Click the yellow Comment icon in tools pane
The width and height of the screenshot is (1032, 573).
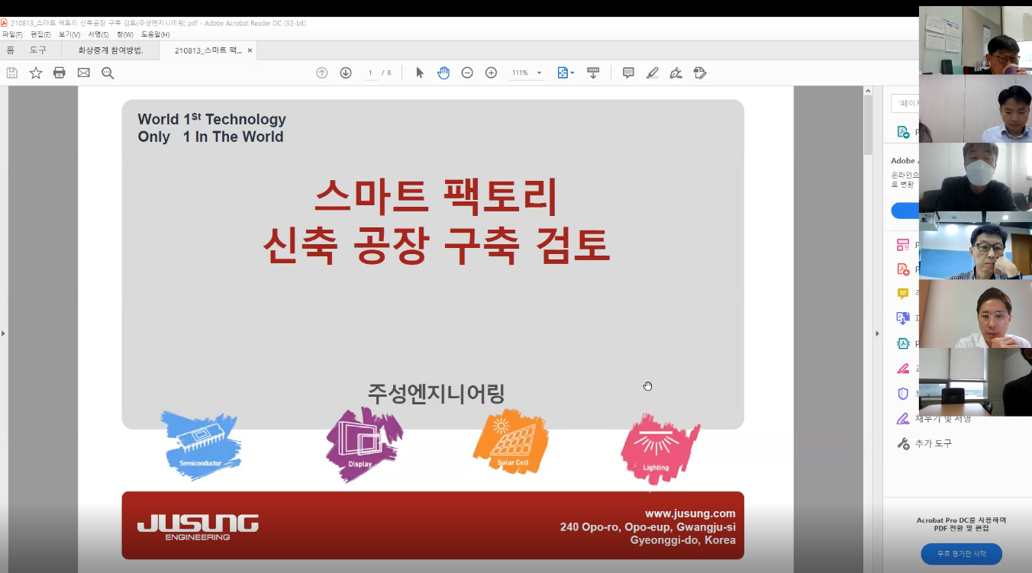point(903,294)
